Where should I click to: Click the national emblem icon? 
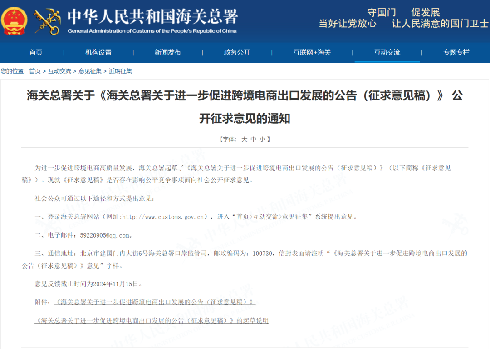pos(15,20)
